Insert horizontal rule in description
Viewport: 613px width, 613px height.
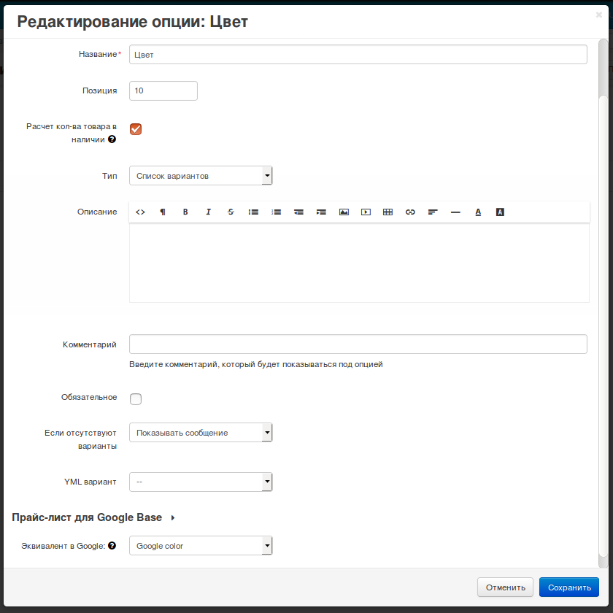tap(455, 212)
